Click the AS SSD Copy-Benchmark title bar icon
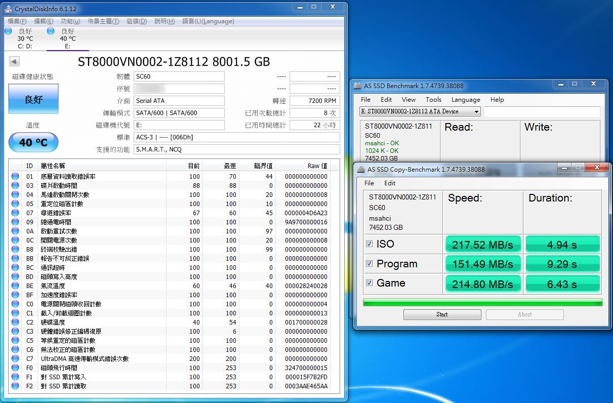613x403 pixels. [361, 169]
